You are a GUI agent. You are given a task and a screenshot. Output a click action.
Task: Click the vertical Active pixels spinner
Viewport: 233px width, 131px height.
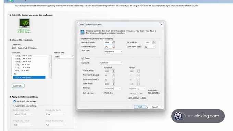pos(138,71)
